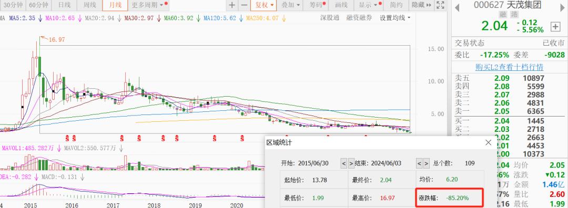Click 卖四 price 2.08 row
The width and height of the screenshot is (568, 208).
pos(509,87)
